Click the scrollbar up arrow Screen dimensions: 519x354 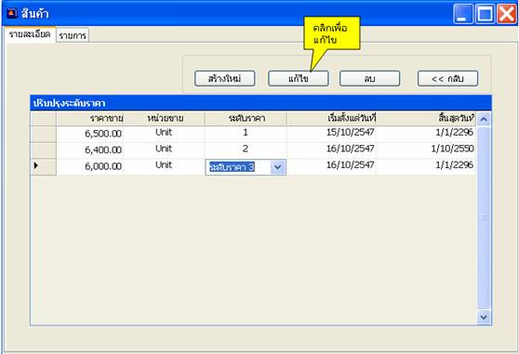click(484, 119)
